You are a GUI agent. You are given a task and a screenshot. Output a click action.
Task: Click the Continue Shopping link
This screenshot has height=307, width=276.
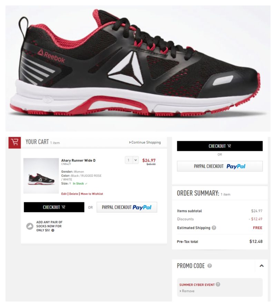[145, 142]
